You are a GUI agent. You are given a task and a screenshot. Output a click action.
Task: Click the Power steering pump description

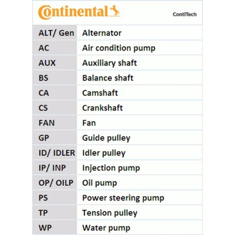pos(123,198)
